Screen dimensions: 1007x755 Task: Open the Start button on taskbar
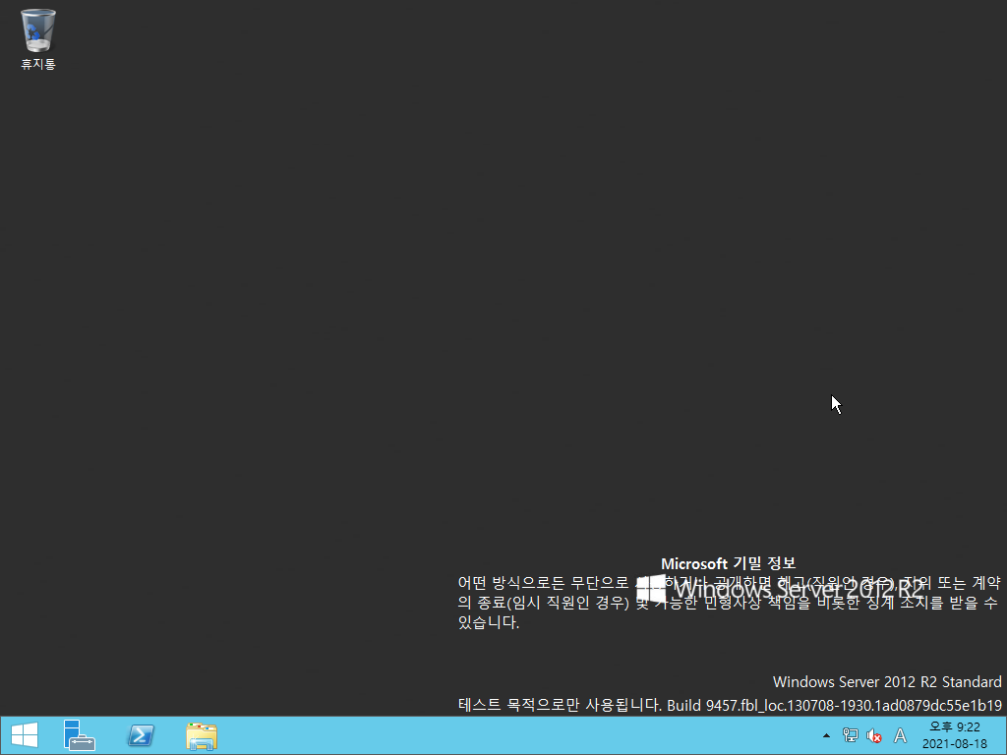click(x=25, y=735)
